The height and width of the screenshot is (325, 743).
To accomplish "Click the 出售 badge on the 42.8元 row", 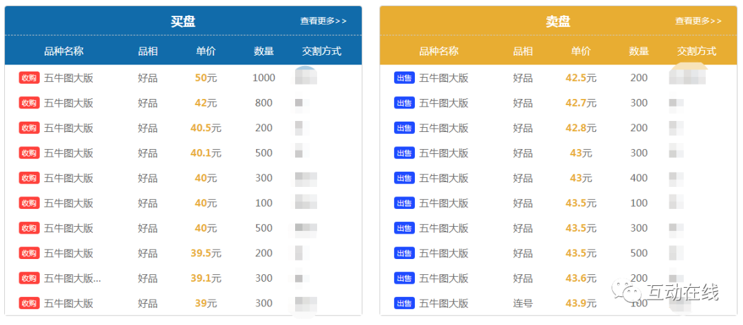I will (405, 128).
